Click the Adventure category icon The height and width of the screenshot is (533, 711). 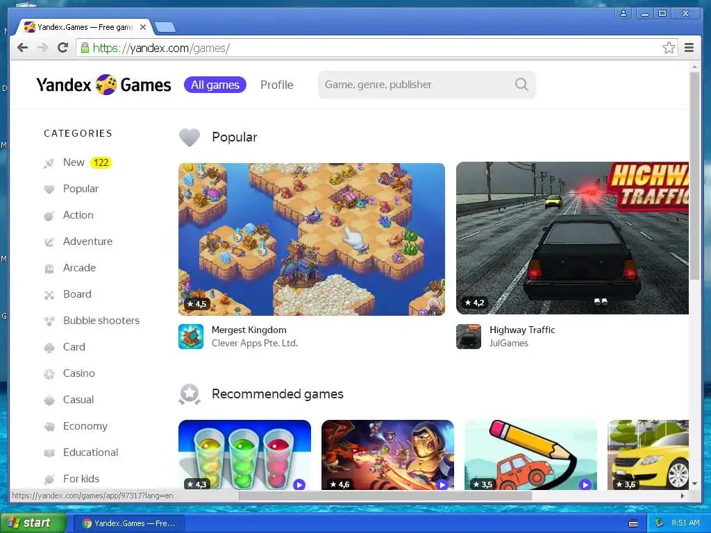click(x=49, y=242)
